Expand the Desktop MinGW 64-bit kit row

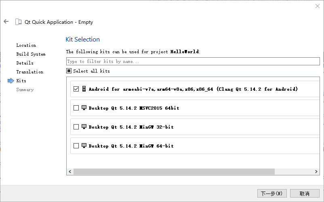[195, 146]
